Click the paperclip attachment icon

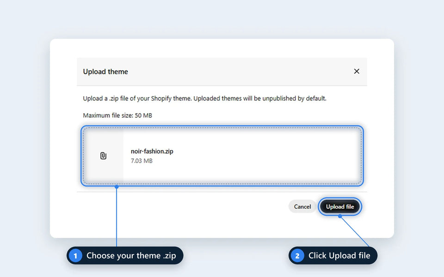coord(103,156)
